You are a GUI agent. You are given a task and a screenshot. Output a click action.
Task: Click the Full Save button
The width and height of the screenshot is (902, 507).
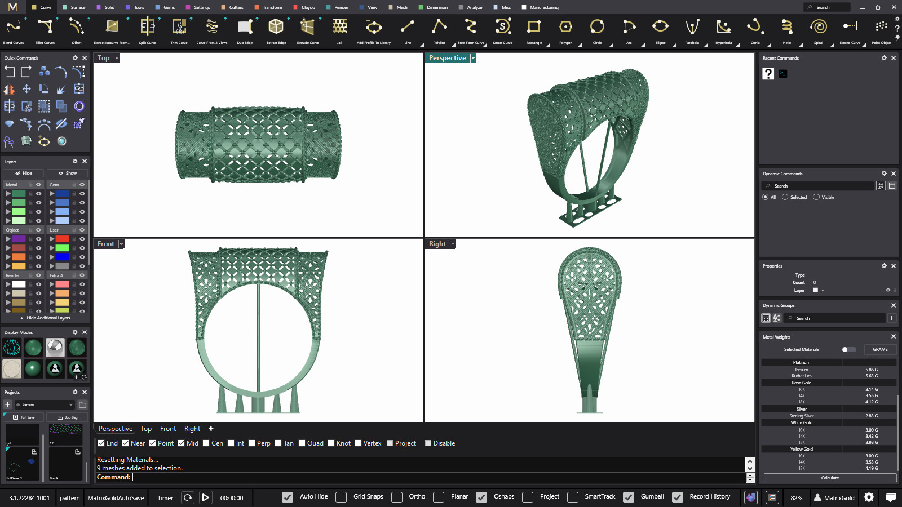[24, 417]
